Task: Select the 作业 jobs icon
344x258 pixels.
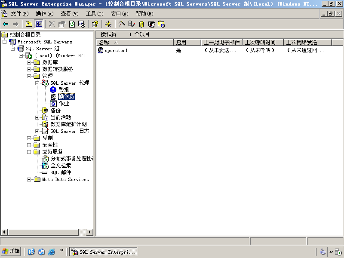Action: click(x=53, y=104)
